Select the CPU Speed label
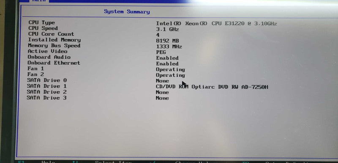This screenshot has height=163, width=338. [43, 28]
